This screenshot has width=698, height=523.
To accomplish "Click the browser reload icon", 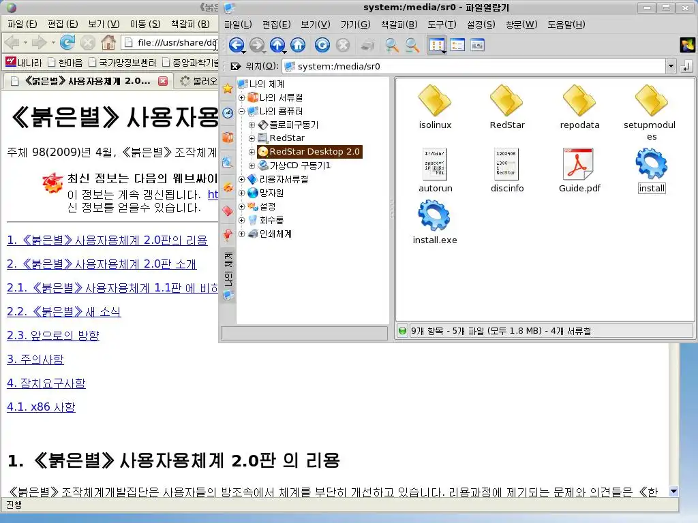I will tap(67, 43).
